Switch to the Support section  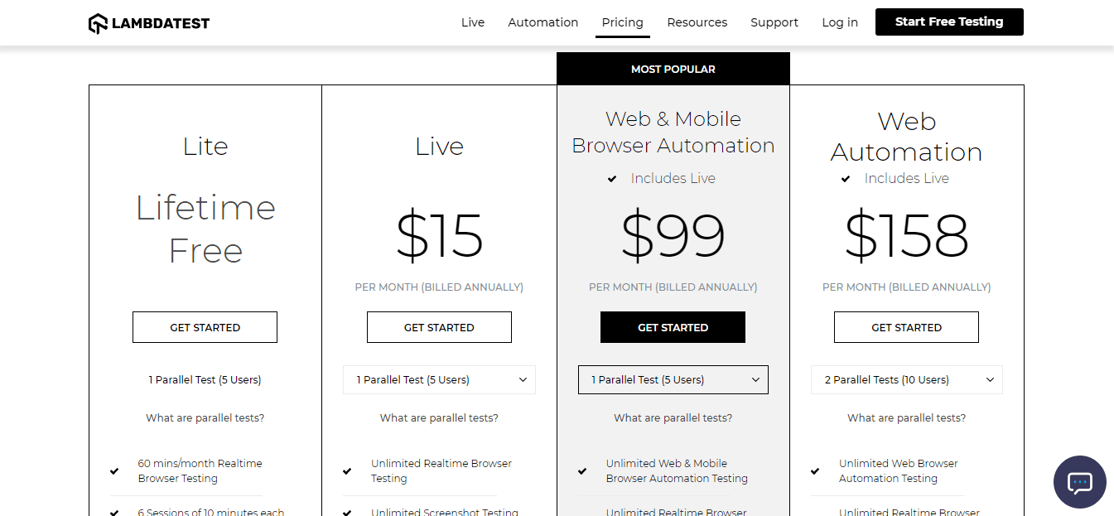tap(774, 22)
